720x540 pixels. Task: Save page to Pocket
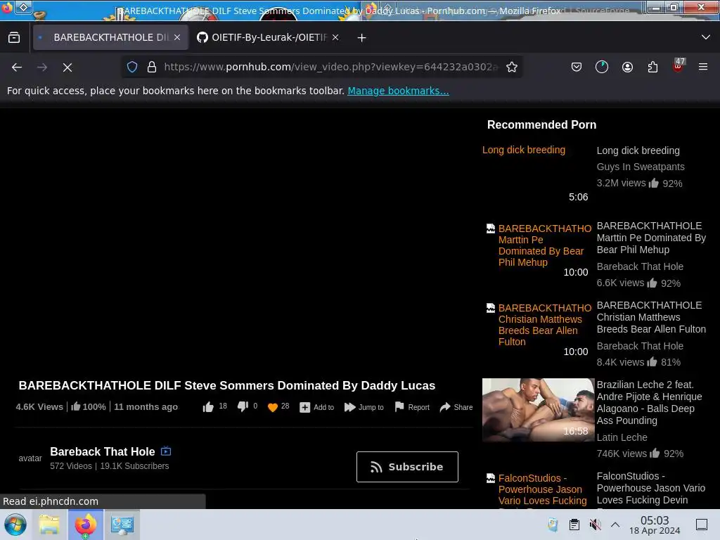tap(577, 67)
